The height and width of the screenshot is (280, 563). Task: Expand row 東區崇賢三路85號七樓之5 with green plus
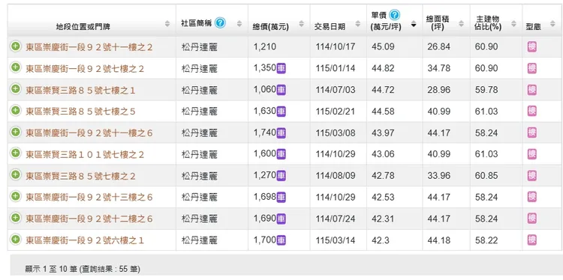tap(16, 111)
